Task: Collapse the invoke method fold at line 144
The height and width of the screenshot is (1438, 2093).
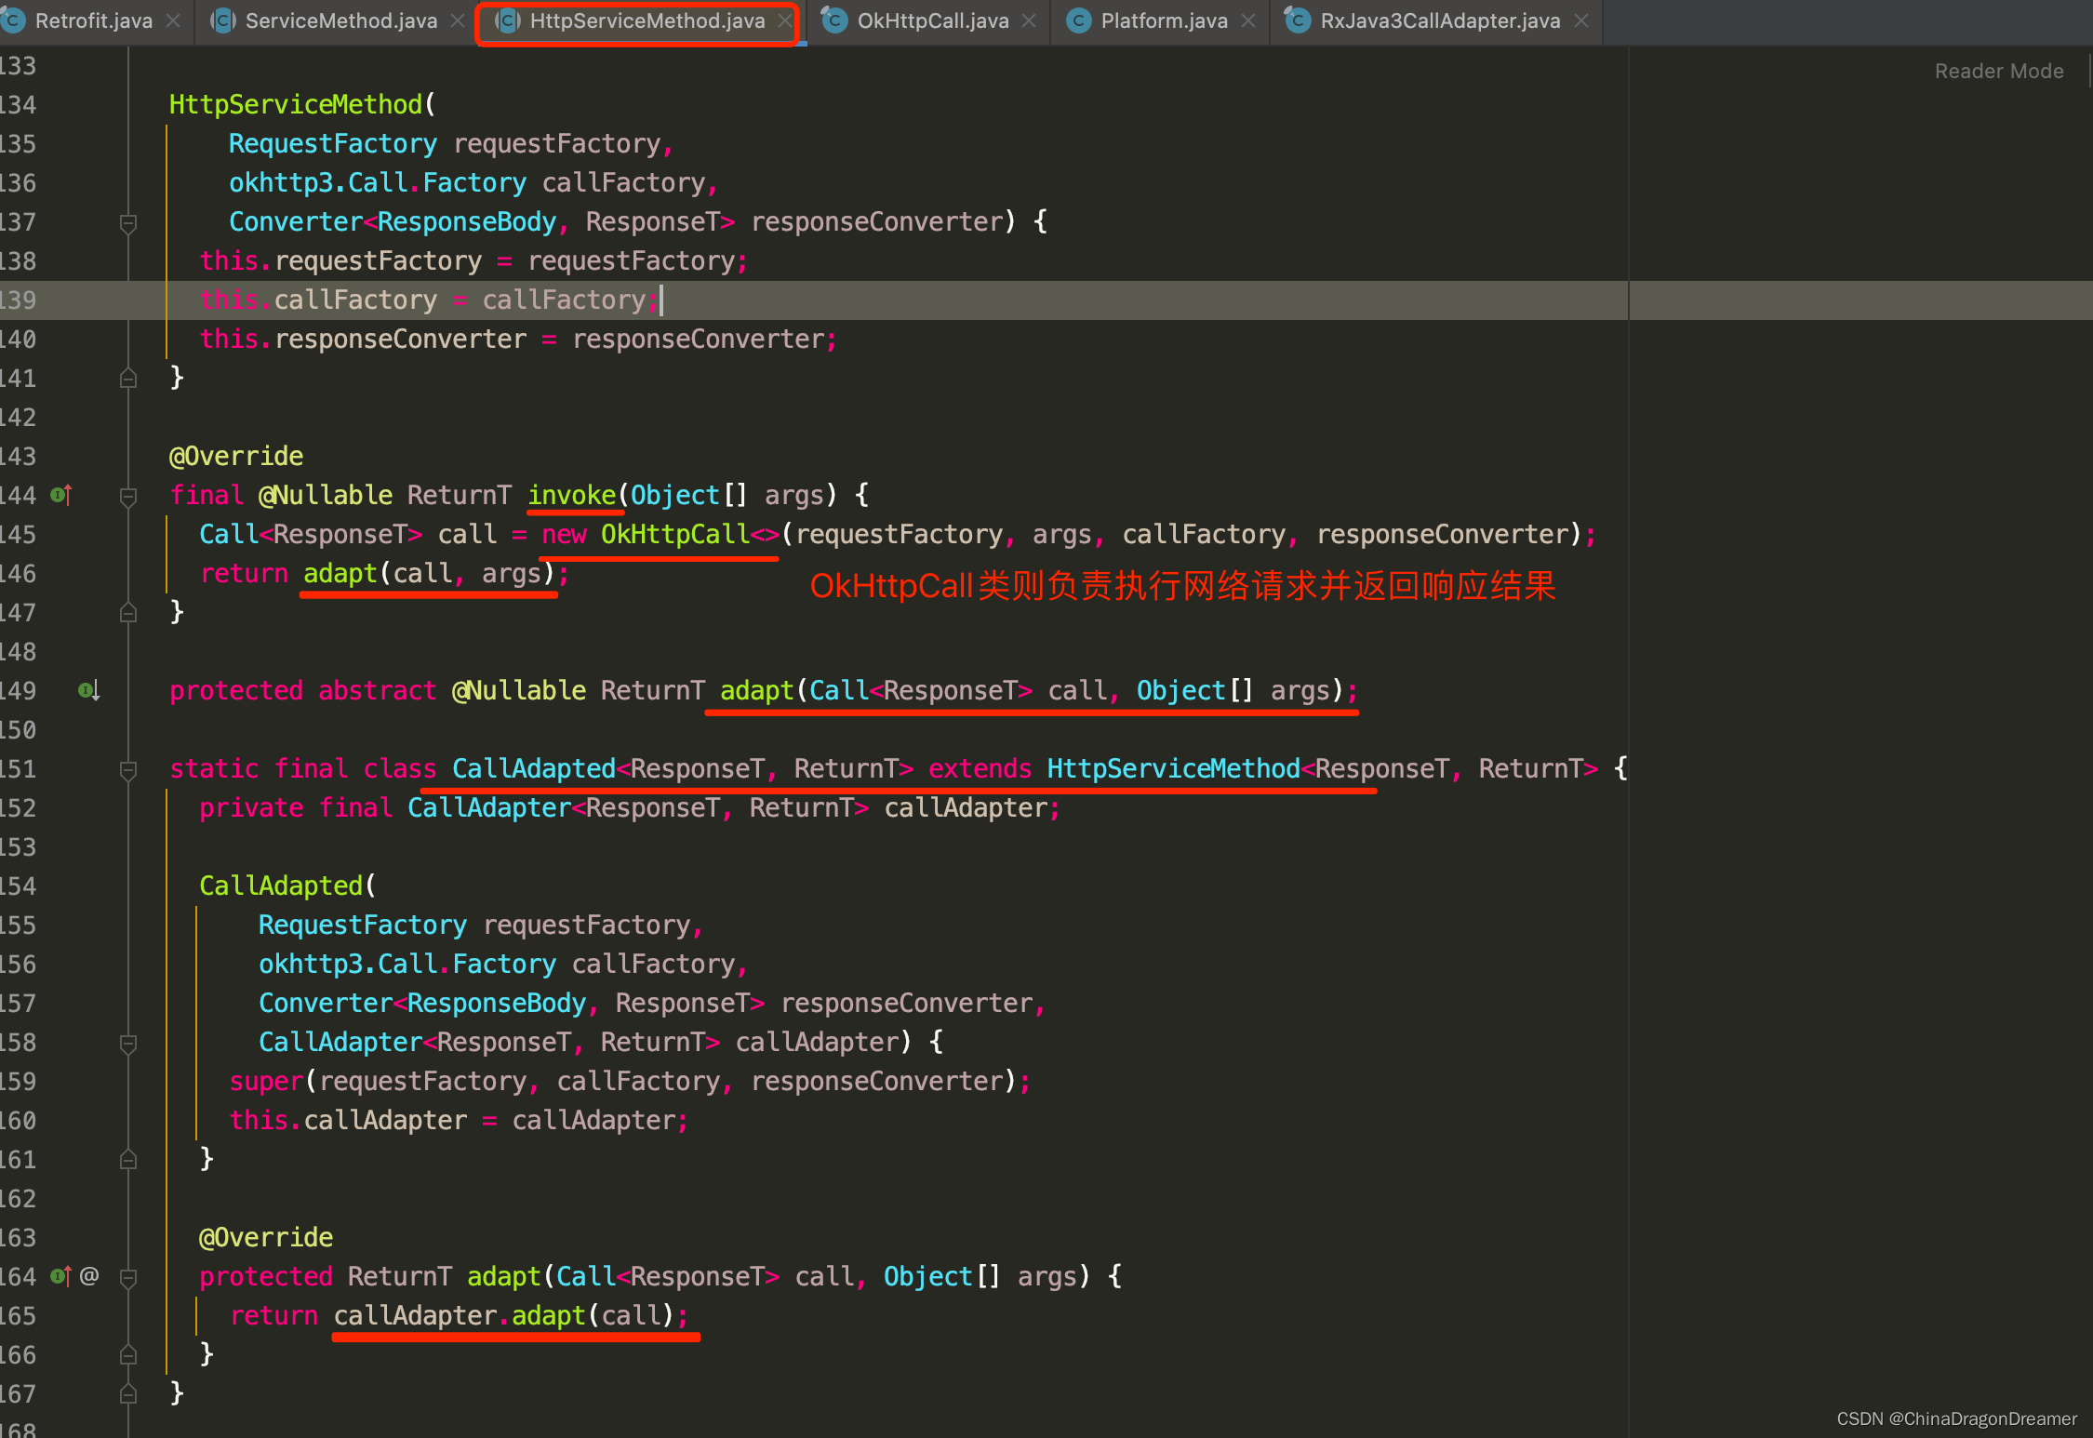Action: [x=128, y=497]
